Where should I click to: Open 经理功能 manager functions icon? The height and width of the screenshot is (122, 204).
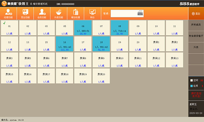click(x=8, y=14)
